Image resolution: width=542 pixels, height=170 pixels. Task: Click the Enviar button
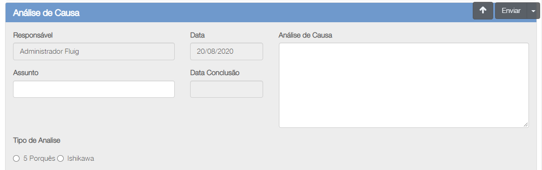(x=511, y=11)
